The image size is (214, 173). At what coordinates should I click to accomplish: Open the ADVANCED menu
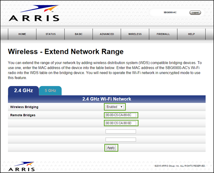pyautogui.click(x=107, y=34)
